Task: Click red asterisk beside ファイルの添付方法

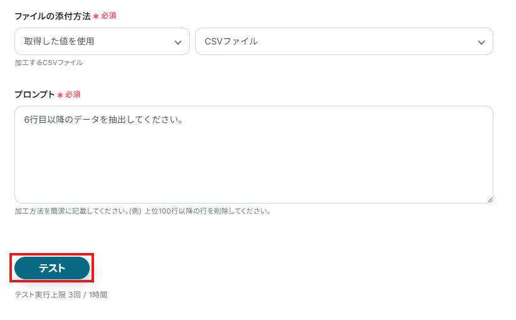Action: tap(96, 16)
